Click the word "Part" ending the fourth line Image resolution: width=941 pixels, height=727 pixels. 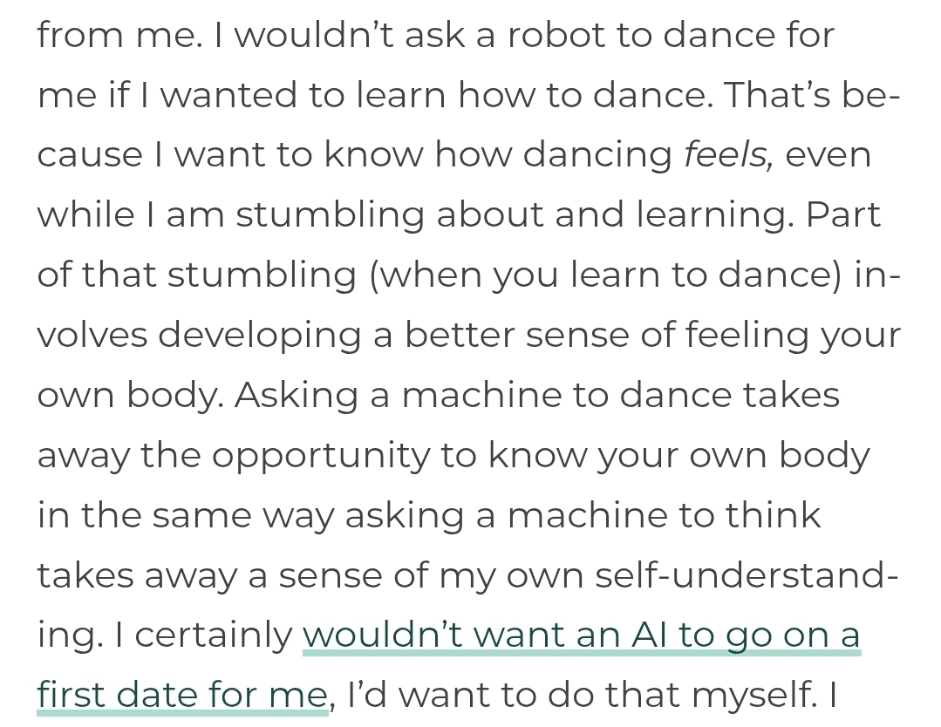coord(842,214)
